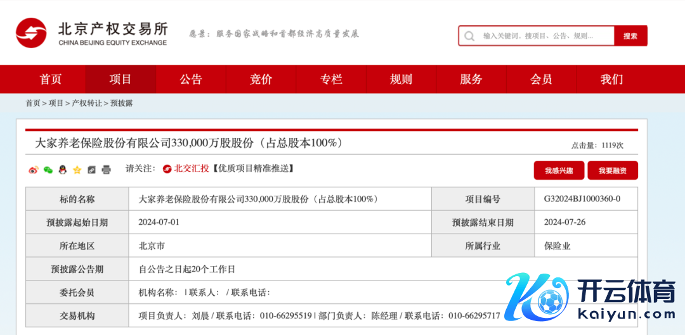Go to 项目 in breadcrumb

tap(56, 103)
